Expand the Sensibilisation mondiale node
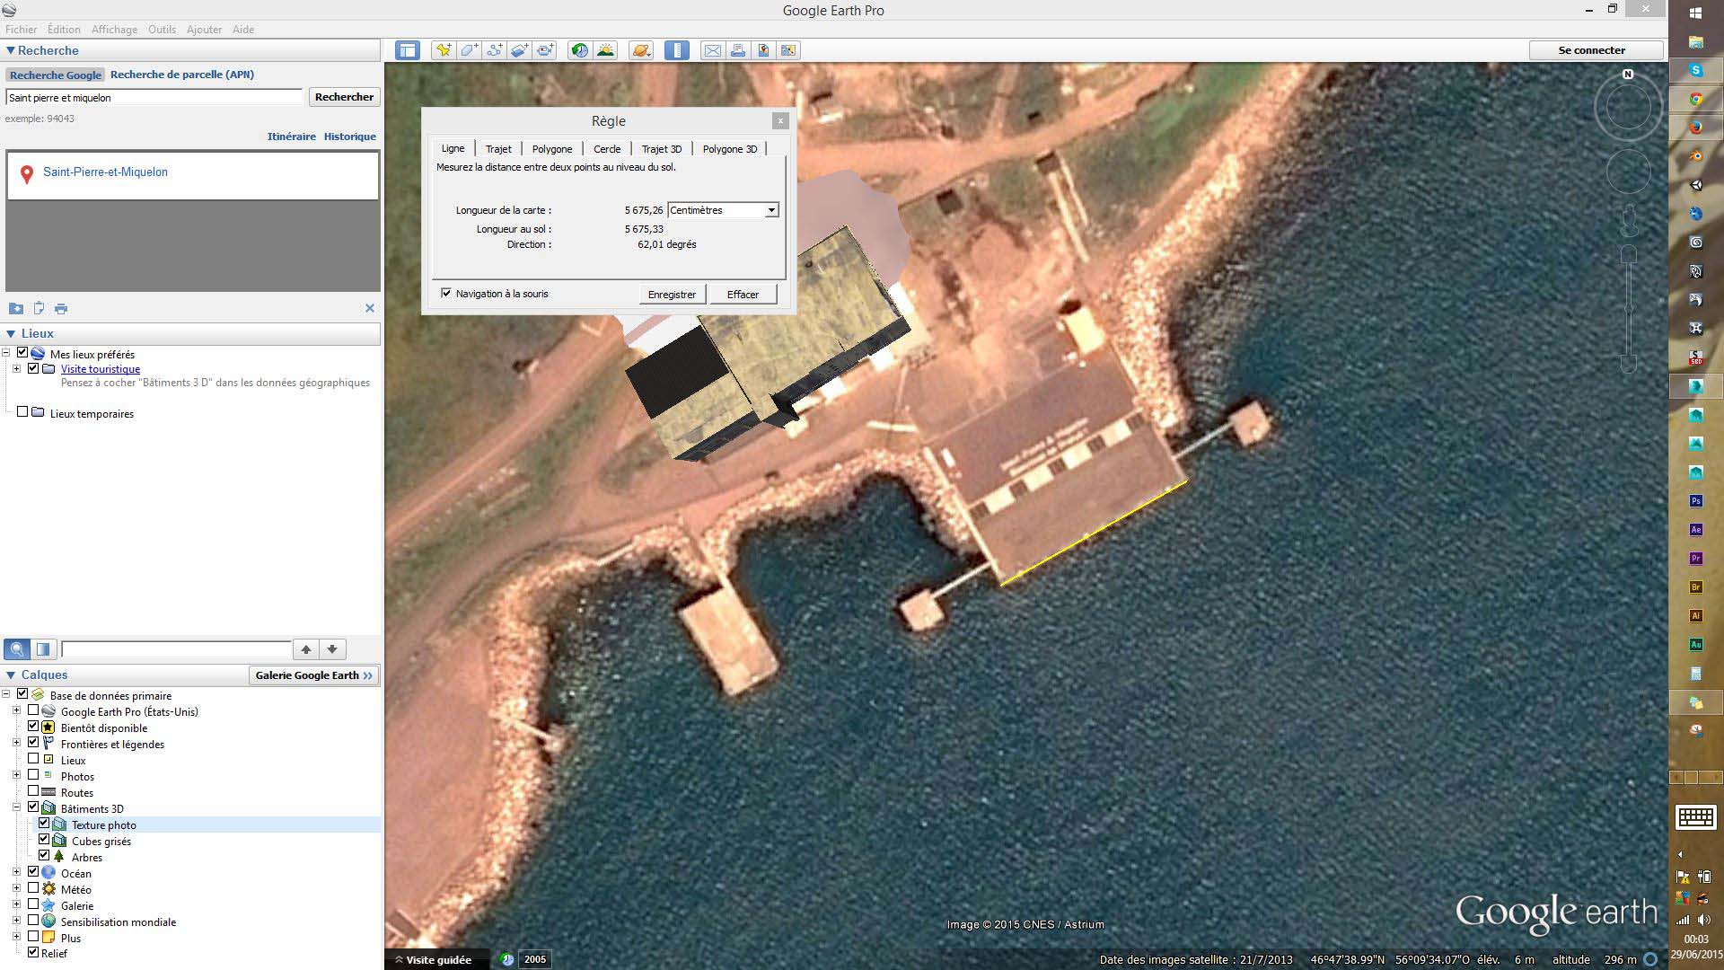This screenshot has height=970, width=1724. click(x=16, y=921)
